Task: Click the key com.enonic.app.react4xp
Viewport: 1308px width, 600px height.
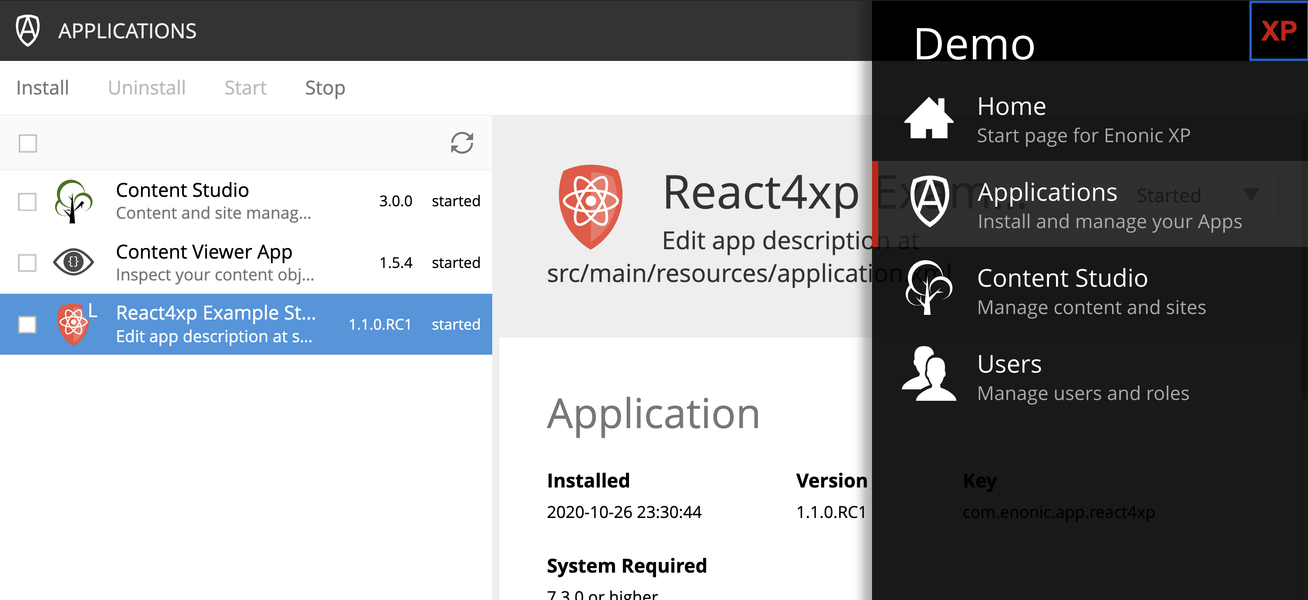Action: coord(1059,512)
